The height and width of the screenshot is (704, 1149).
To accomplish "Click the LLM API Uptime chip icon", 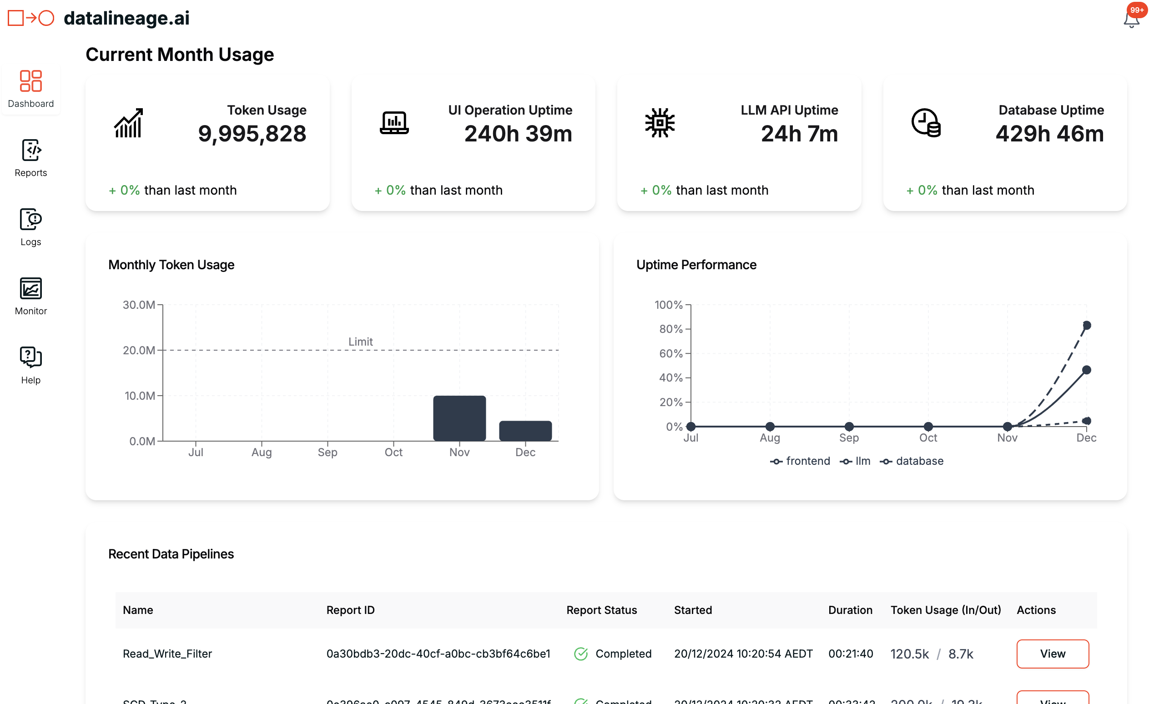I will [660, 123].
